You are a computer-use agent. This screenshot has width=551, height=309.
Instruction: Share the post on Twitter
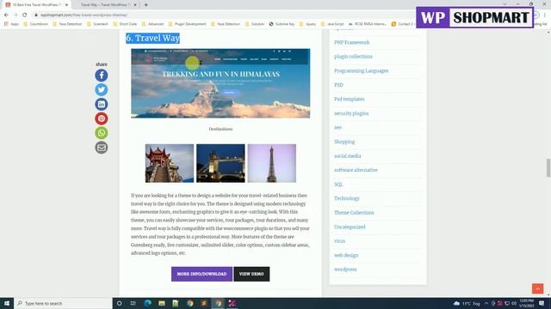[x=102, y=89]
